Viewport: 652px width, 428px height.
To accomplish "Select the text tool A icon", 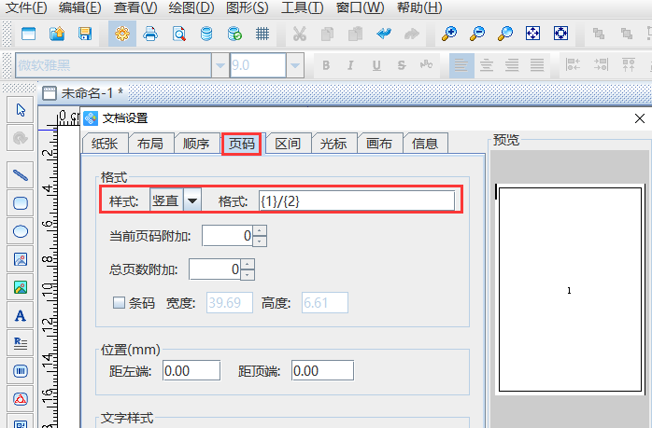I will [x=21, y=316].
